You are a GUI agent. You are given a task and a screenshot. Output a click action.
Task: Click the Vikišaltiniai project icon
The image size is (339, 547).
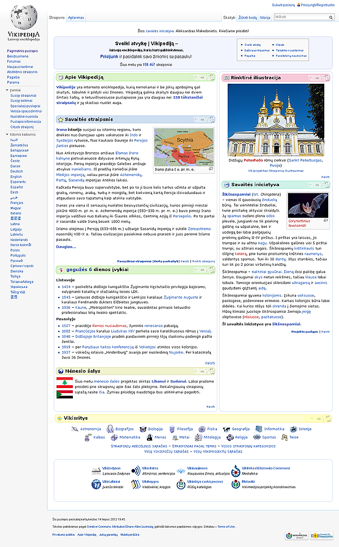pyautogui.click(x=96, y=484)
